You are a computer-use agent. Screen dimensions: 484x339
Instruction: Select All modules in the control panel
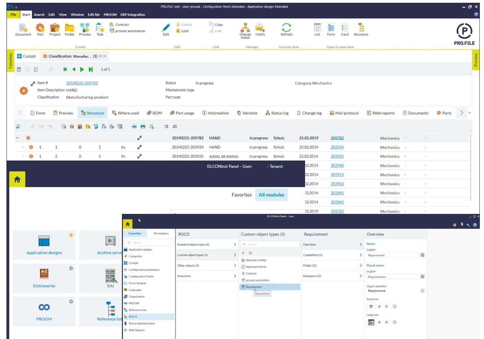(x=271, y=195)
